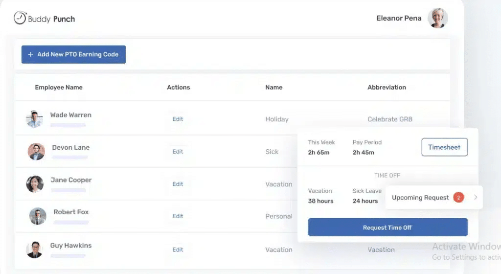Open Eleanor Pena's profile avatar
The width and height of the screenshot is (501, 274).
click(x=438, y=18)
